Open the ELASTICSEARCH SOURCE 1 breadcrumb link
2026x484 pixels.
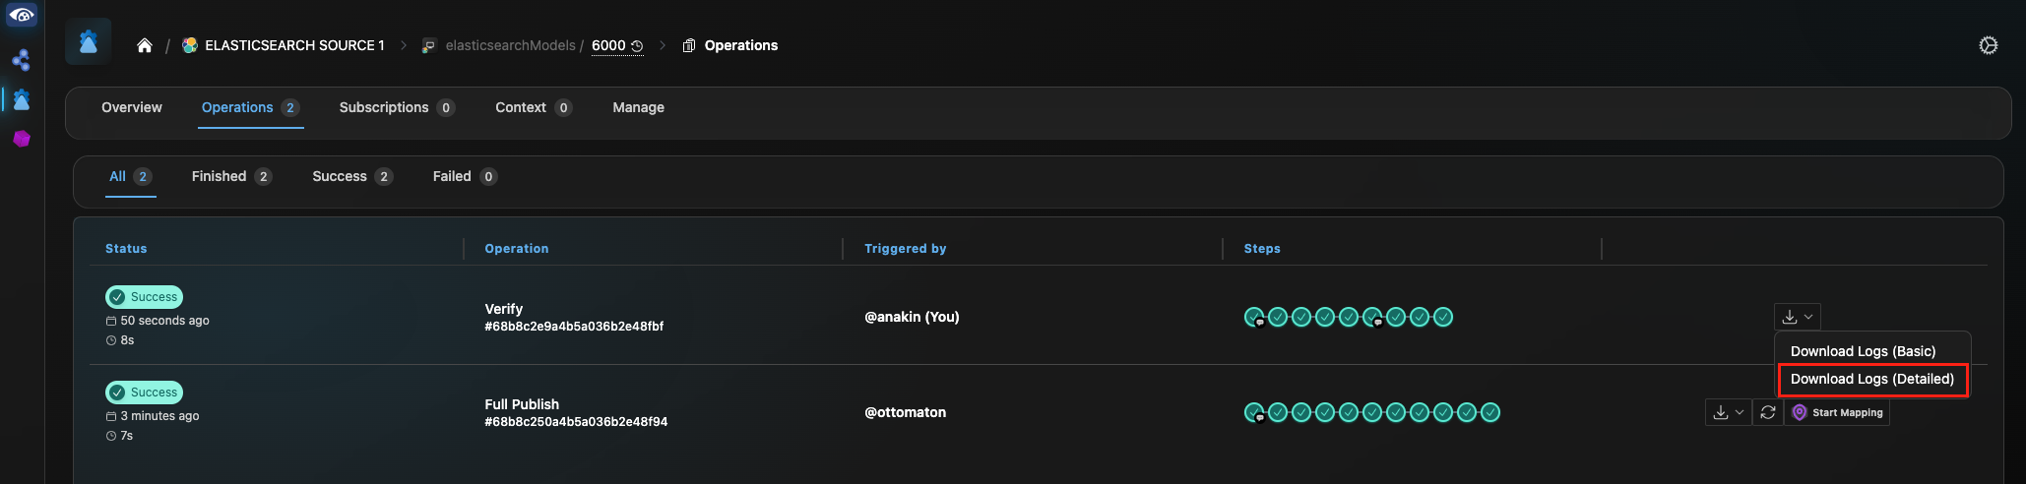(294, 45)
